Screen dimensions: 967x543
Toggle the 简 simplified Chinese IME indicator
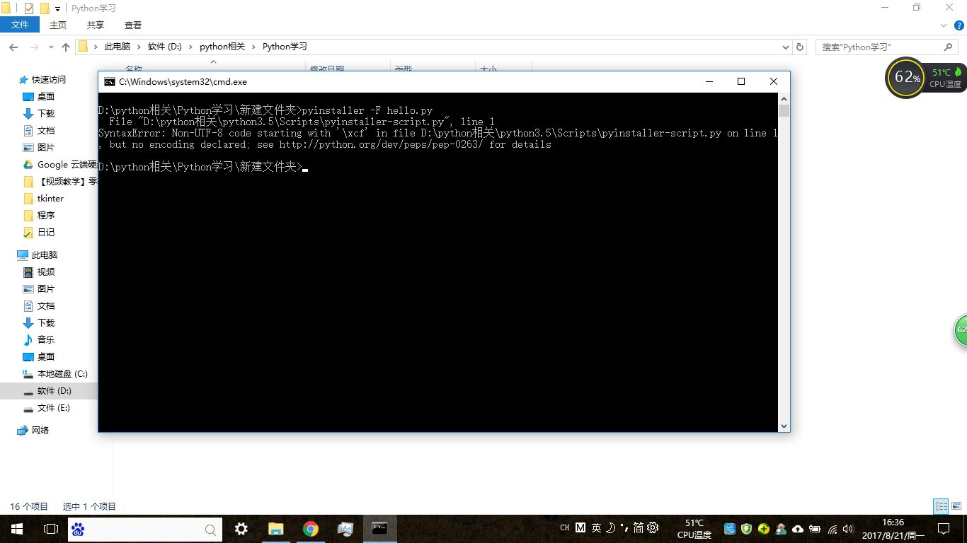coord(639,528)
